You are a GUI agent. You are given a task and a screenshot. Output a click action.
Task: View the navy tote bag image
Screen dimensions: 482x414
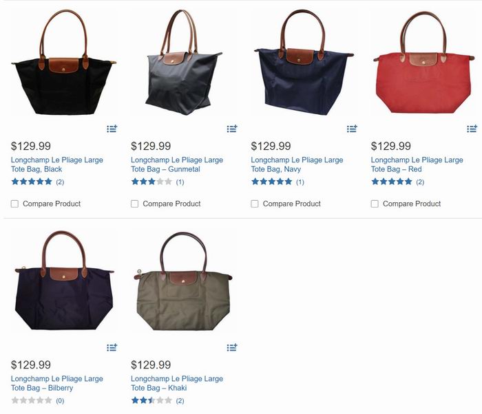[x=304, y=63]
